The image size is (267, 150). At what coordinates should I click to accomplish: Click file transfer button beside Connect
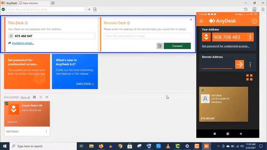tap(159, 46)
